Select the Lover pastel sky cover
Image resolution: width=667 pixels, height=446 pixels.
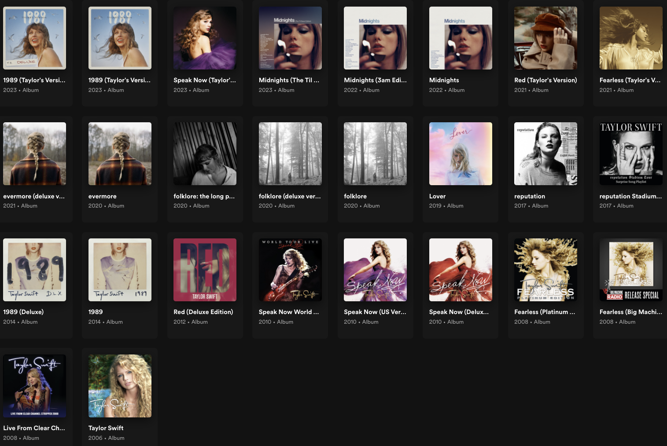coord(461,154)
